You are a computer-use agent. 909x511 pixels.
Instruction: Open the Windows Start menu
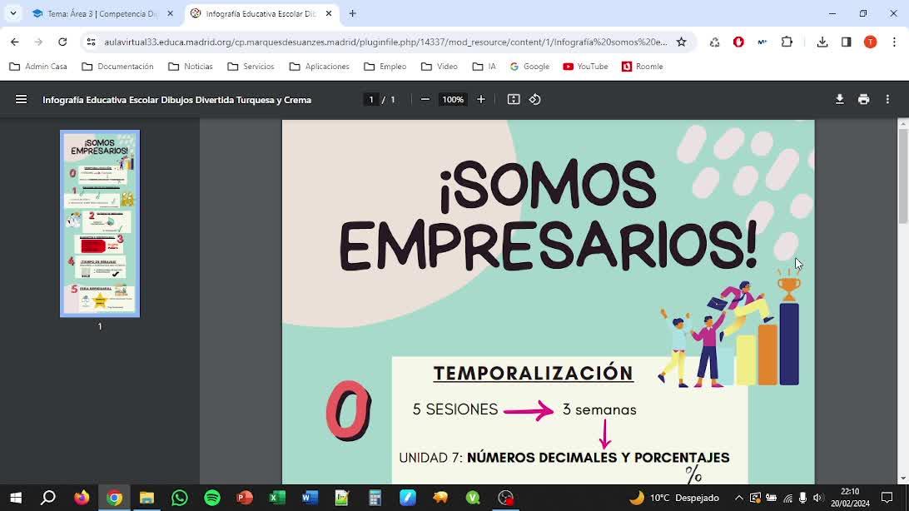[16, 498]
